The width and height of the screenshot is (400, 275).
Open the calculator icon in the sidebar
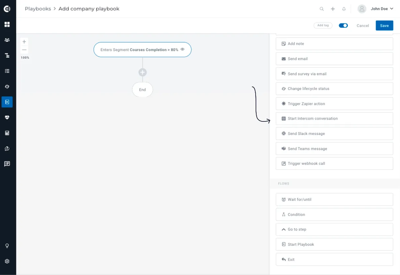[x=7, y=133]
